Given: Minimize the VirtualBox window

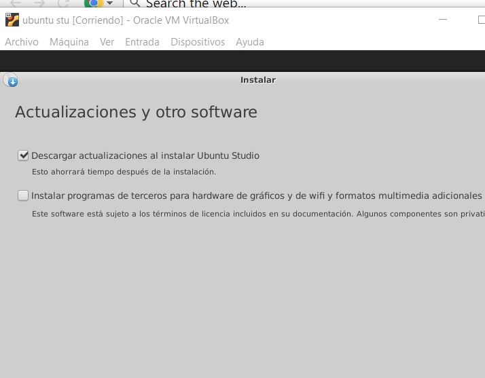Looking at the screenshot, I should [443, 20].
